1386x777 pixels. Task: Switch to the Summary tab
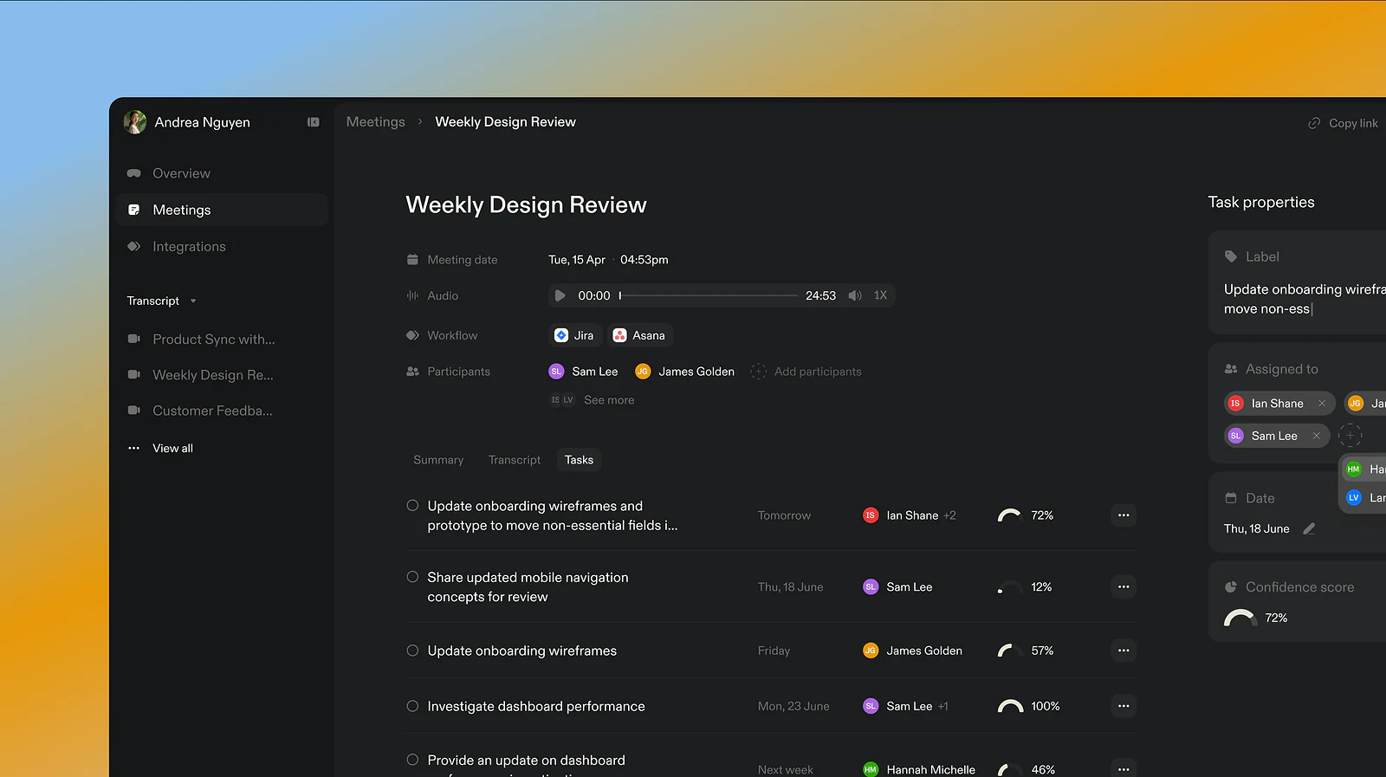point(438,460)
